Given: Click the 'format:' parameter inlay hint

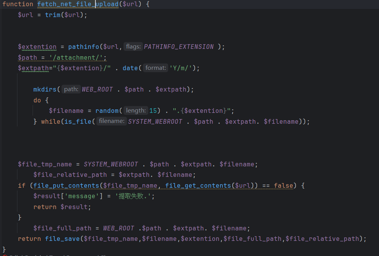Looking at the screenshot, I should pos(156,68).
